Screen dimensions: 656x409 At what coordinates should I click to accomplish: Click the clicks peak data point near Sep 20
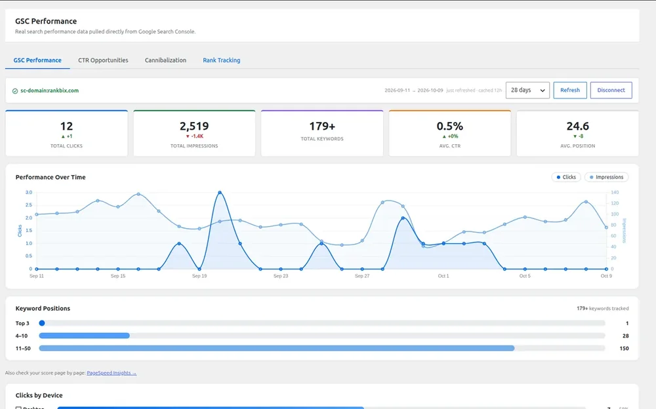click(220, 192)
